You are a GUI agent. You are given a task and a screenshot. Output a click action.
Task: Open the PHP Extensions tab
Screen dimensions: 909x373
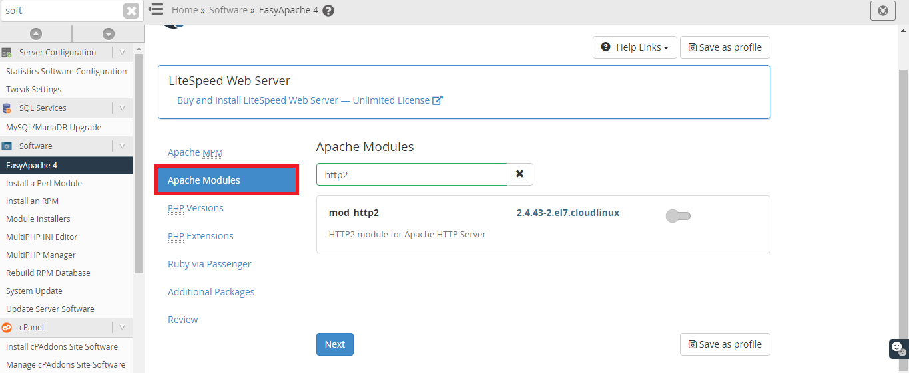click(x=200, y=236)
